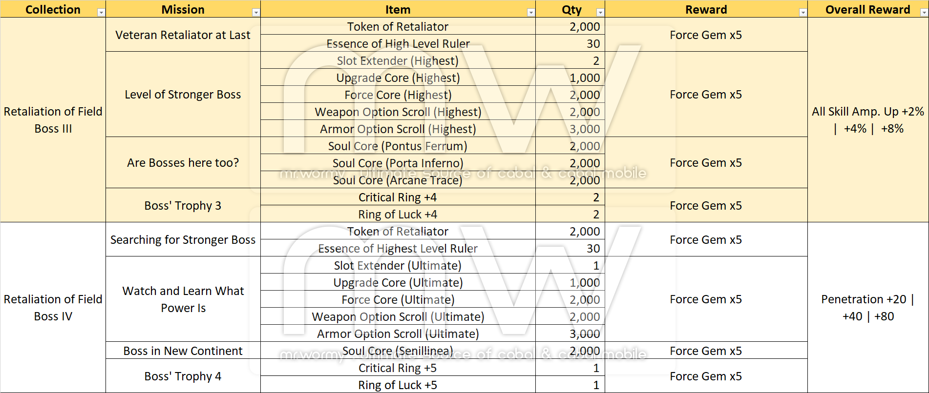Image resolution: width=929 pixels, height=393 pixels.
Task: Select the Boss' Trophy 3 mission cell
Action: click(183, 206)
